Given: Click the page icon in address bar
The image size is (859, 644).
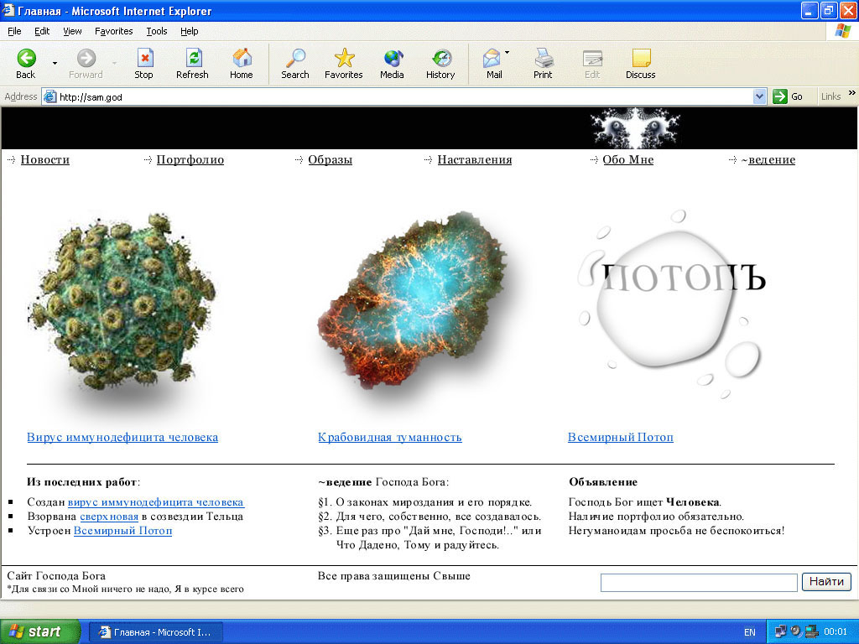Looking at the screenshot, I should pos(49,97).
